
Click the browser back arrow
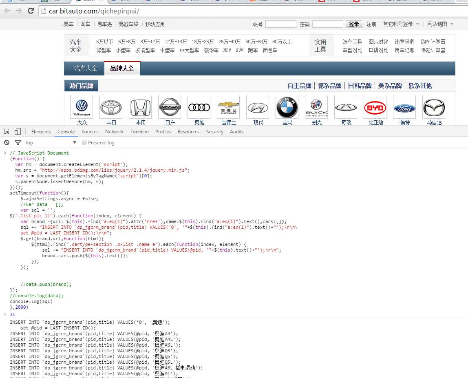point(7,11)
